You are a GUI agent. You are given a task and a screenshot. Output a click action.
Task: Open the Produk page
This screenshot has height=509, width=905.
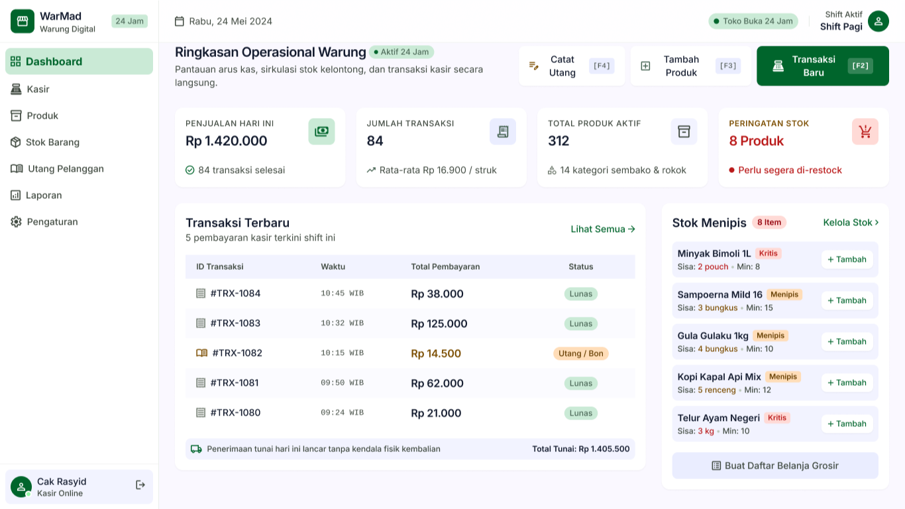79,115
